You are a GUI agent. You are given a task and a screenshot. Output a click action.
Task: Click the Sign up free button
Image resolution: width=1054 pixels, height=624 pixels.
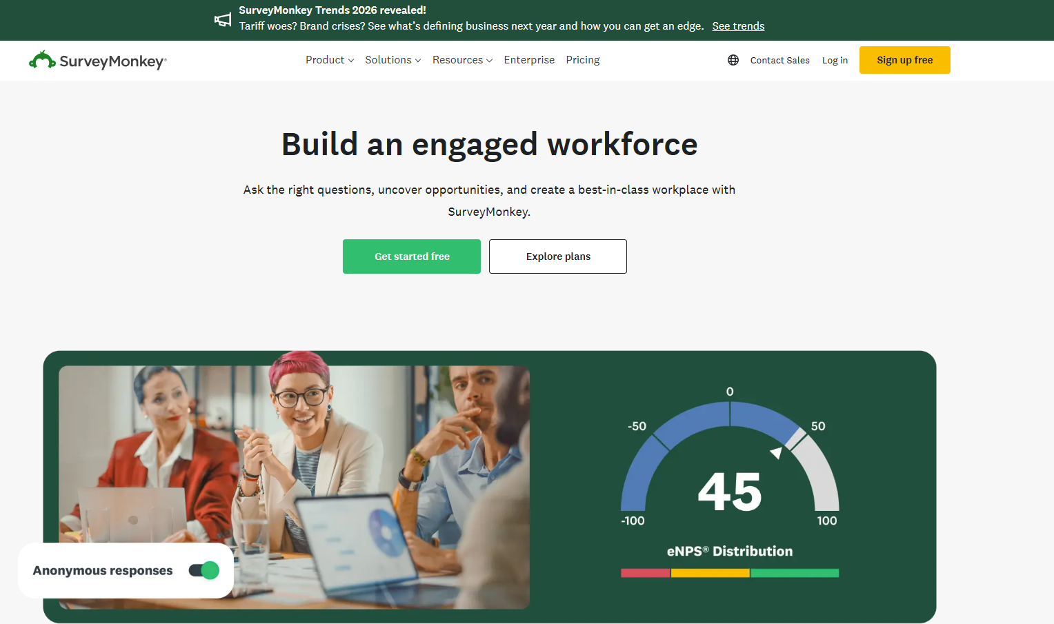[x=904, y=60]
